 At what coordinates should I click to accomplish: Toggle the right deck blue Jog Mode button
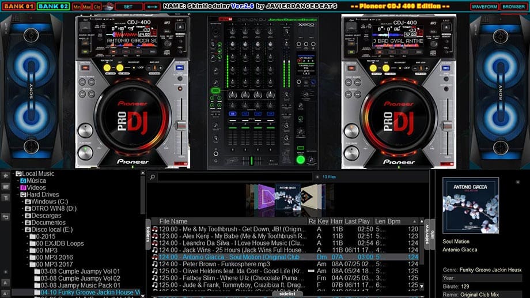point(446,68)
